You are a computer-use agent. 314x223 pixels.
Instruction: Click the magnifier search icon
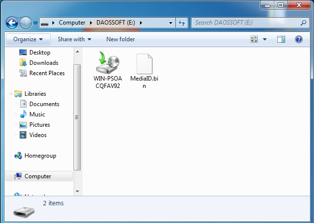coord(303,23)
